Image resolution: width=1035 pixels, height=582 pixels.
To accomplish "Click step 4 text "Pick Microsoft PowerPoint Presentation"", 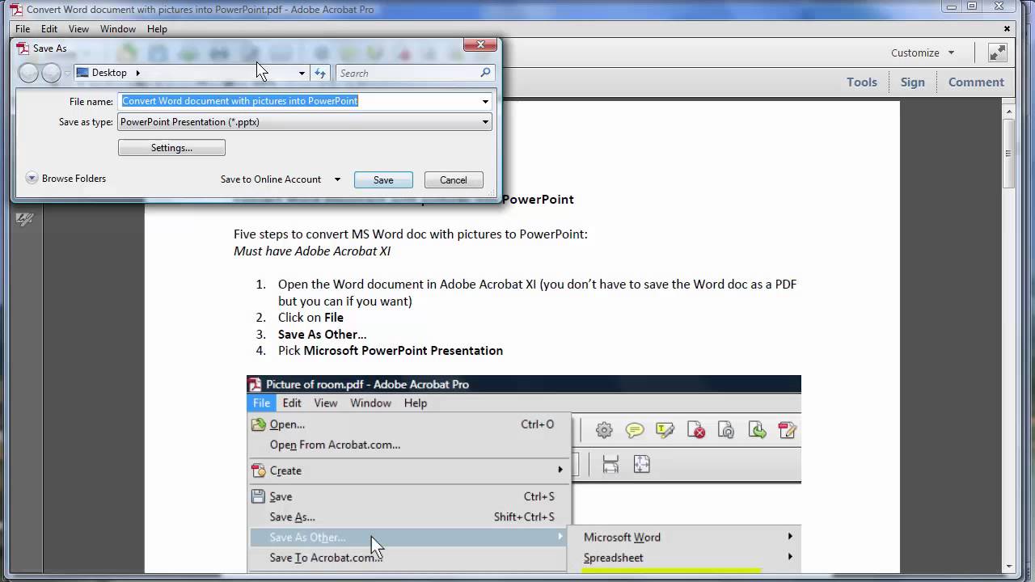I will click(391, 351).
